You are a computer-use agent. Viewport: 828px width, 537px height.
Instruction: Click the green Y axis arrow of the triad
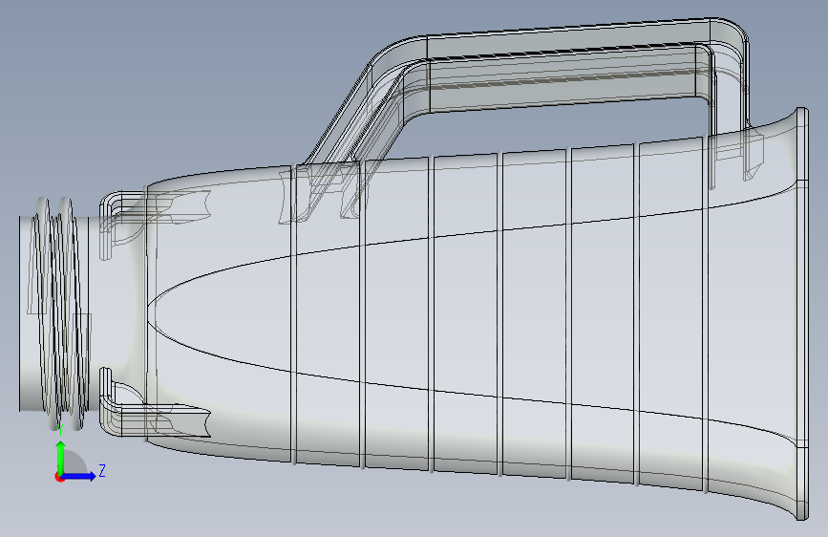61,457
